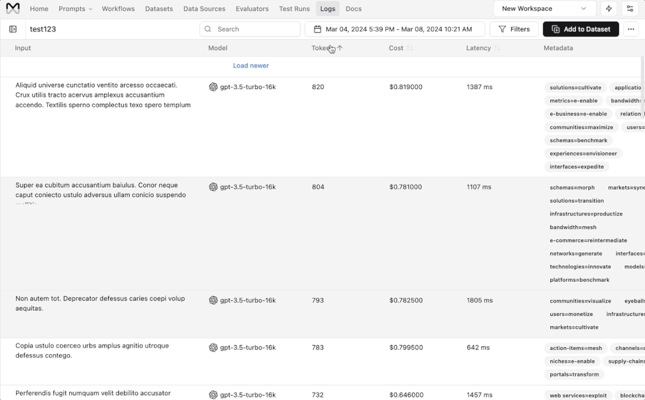Click OpenAI icon in the 732 tokens row
Viewport: 645px width, 400px height.
(213, 395)
